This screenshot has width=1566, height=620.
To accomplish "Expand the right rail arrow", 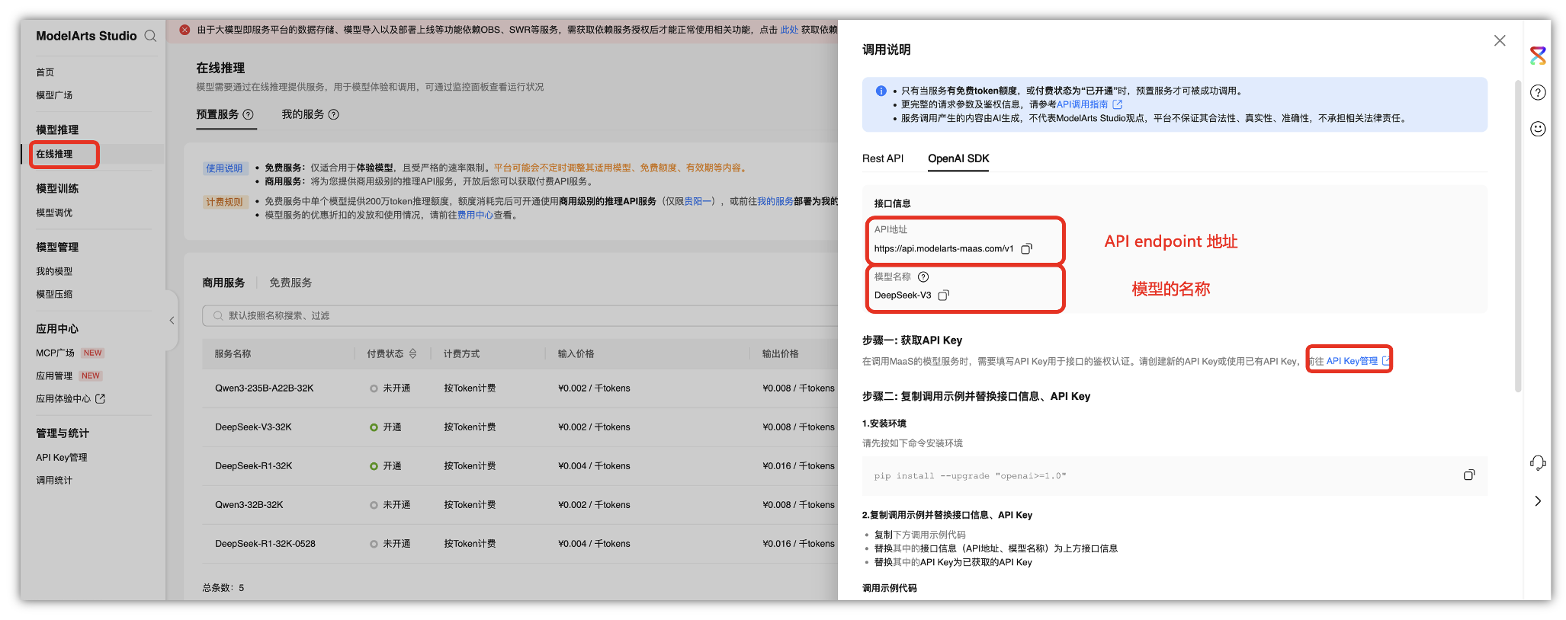I will [1538, 500].
